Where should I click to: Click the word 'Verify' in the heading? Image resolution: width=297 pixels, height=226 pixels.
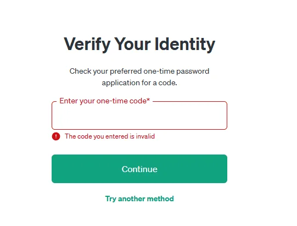87,44
